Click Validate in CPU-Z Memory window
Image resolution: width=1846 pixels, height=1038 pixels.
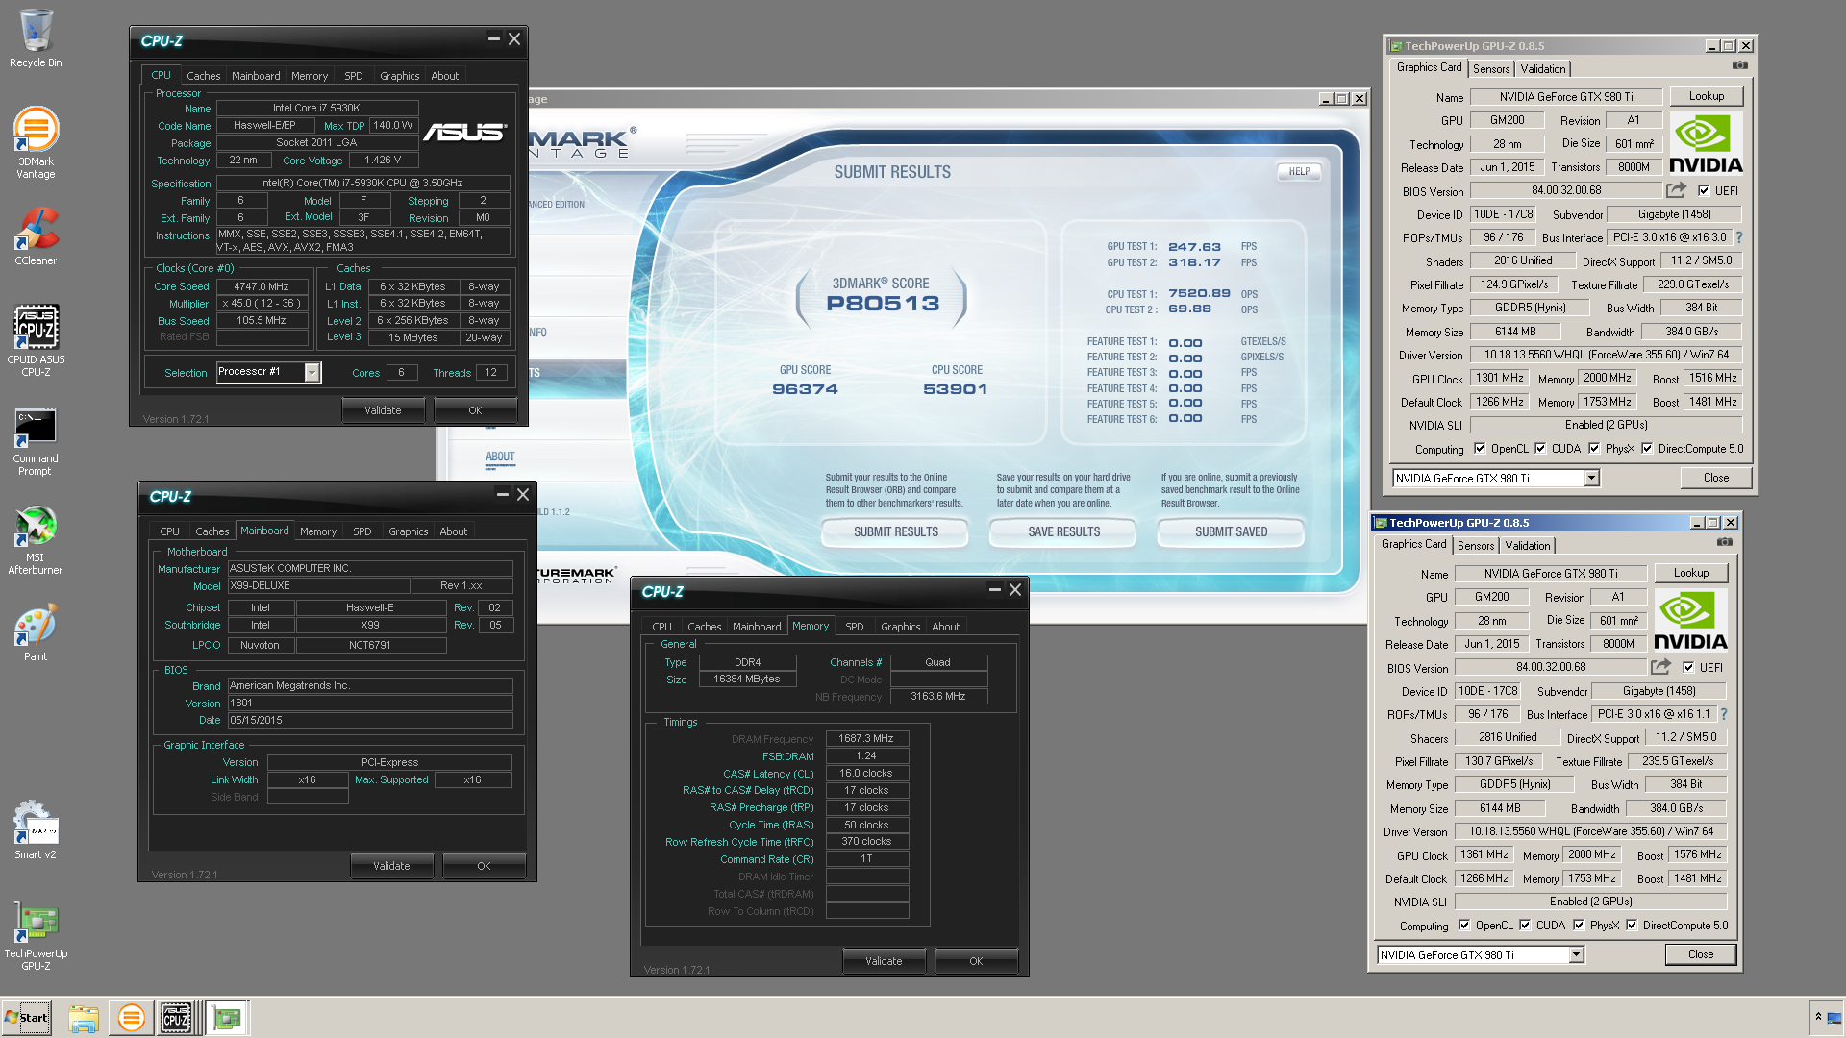click(884, 961)
